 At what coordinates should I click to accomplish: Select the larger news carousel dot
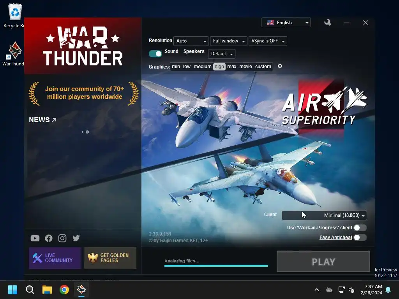tap(87, 132)
